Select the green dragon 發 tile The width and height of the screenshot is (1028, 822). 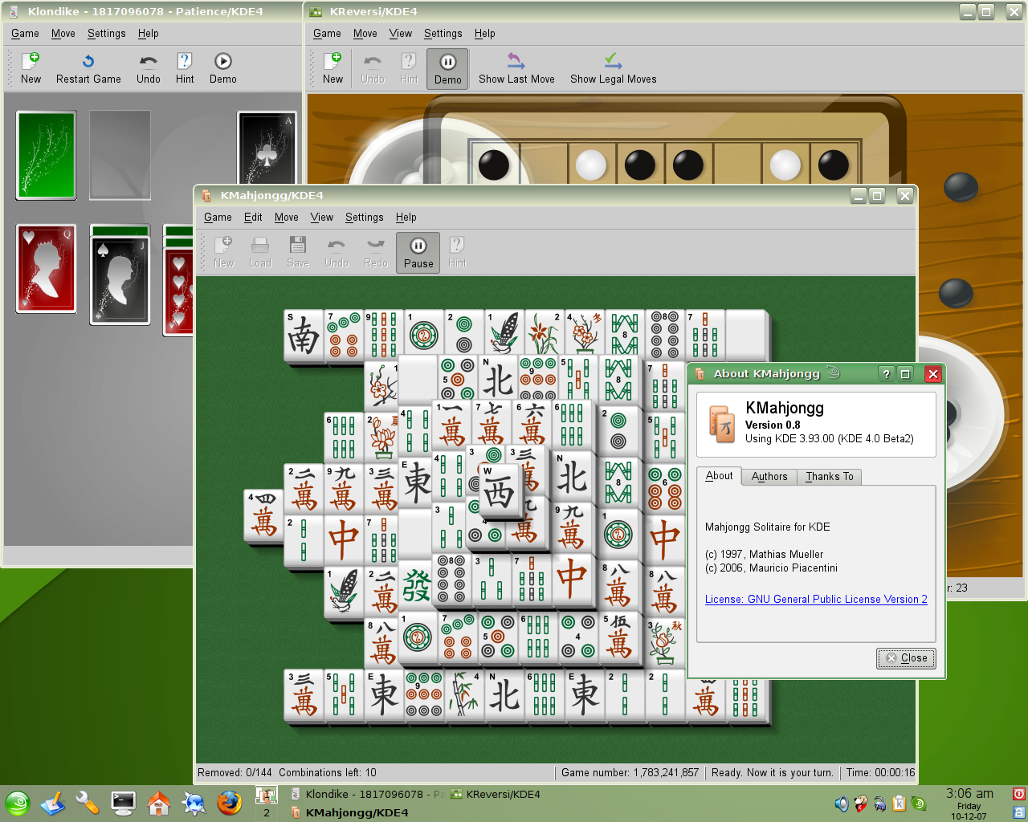coord(417,584)
